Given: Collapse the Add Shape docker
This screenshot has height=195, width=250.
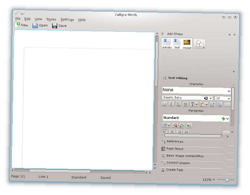Looking at the screenshot, I should (162, 34).
